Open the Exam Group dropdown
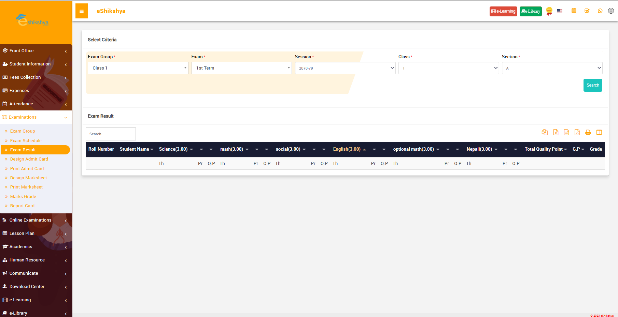The image size is (618, 317). pos(138,68)
